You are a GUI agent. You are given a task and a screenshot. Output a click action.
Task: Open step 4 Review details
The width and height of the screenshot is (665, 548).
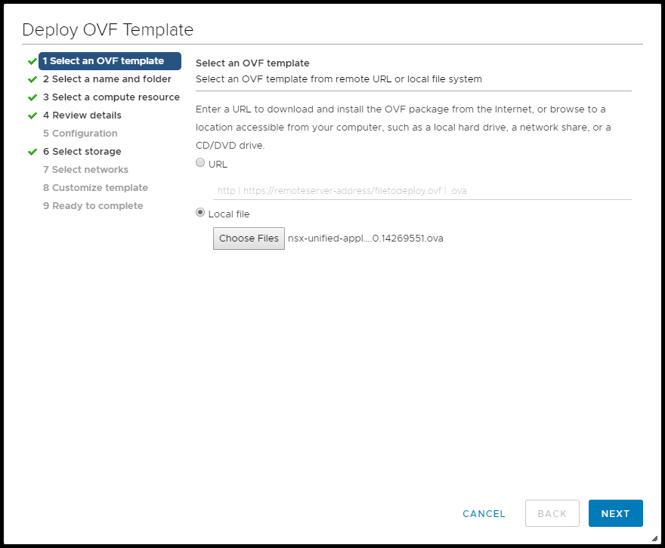click(x=82, y=115)
